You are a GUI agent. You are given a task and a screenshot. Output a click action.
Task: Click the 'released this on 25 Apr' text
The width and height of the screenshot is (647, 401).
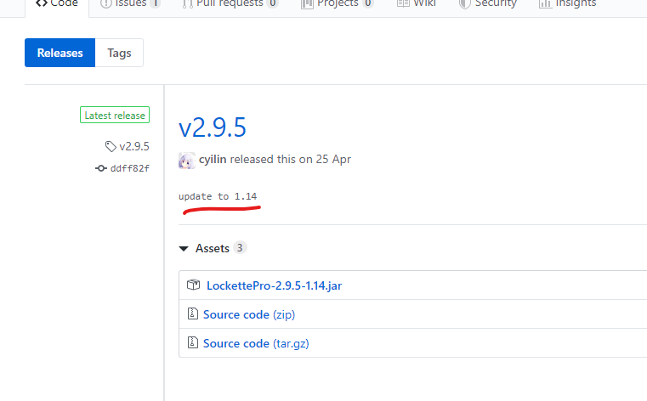click(x=291, y=159)
